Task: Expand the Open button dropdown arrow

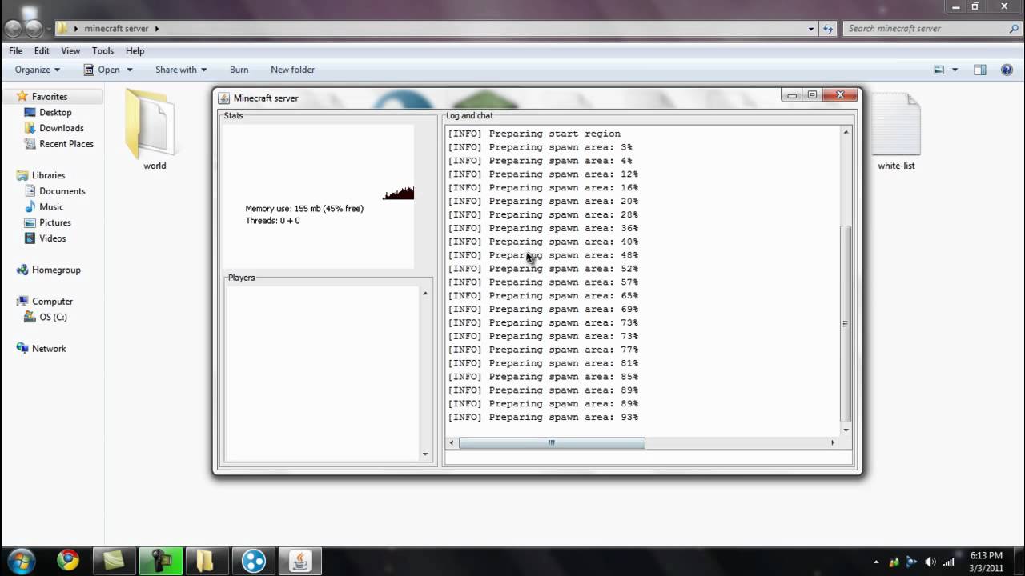Action: tap(130, 70)
